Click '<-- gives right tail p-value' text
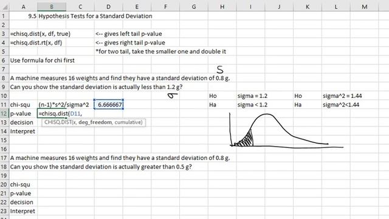This screenshot has width=389, height=219. [130, 43]
